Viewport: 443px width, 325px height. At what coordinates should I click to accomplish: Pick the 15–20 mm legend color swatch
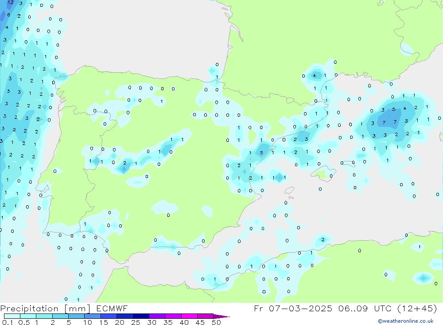(109, 316)
